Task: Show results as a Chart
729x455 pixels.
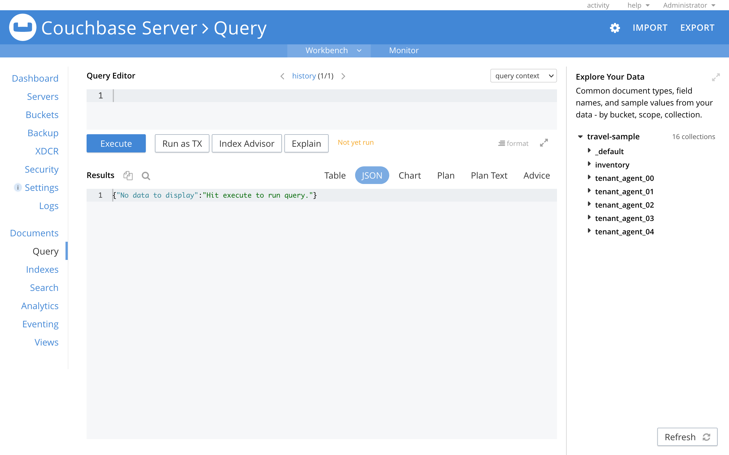Action: click(410, 175)
